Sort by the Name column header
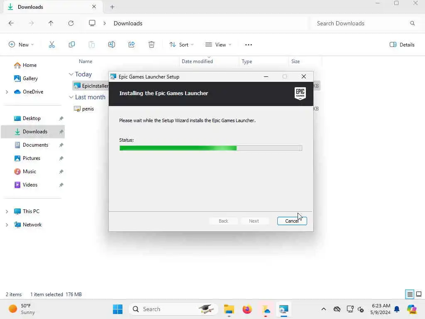This screenshot has height=319, width=425. coord(85,61)
